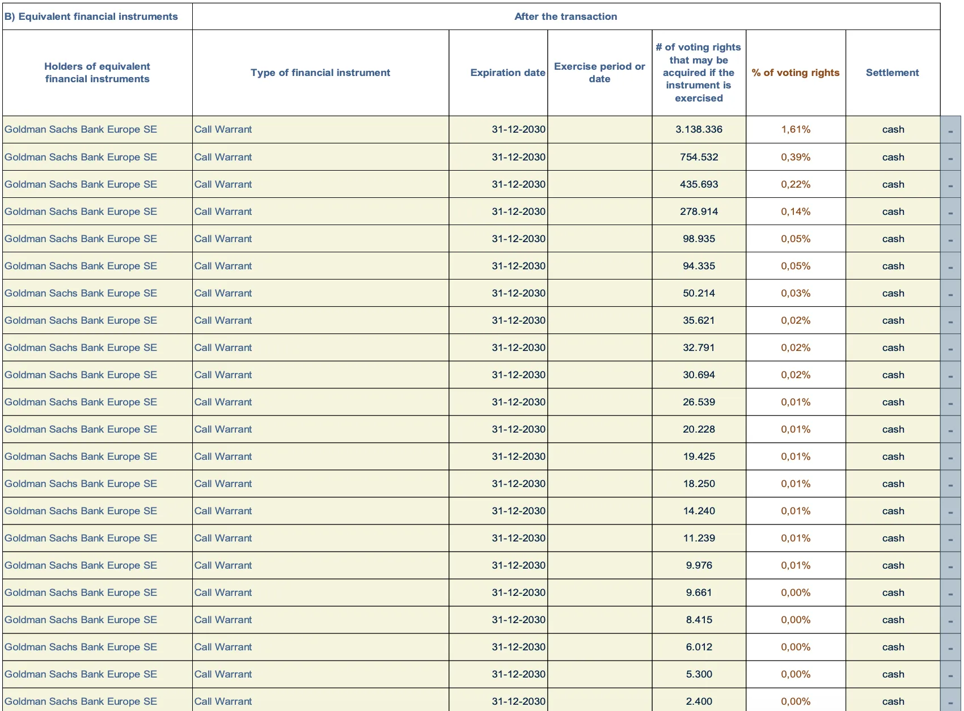Select the 'Exercise period or date' header
Image resolution: width=964 pixels, height=711 pixels.
[600, 73]
